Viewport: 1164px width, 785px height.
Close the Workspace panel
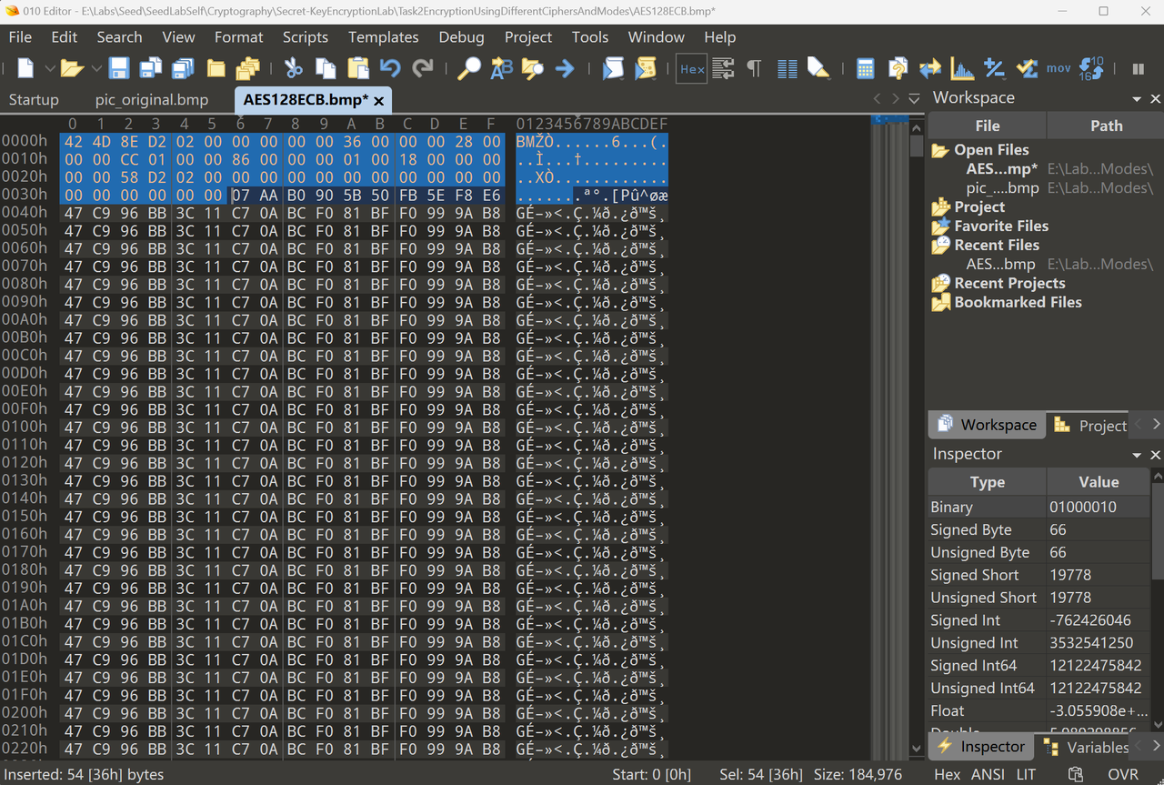tap(1156, 98)
